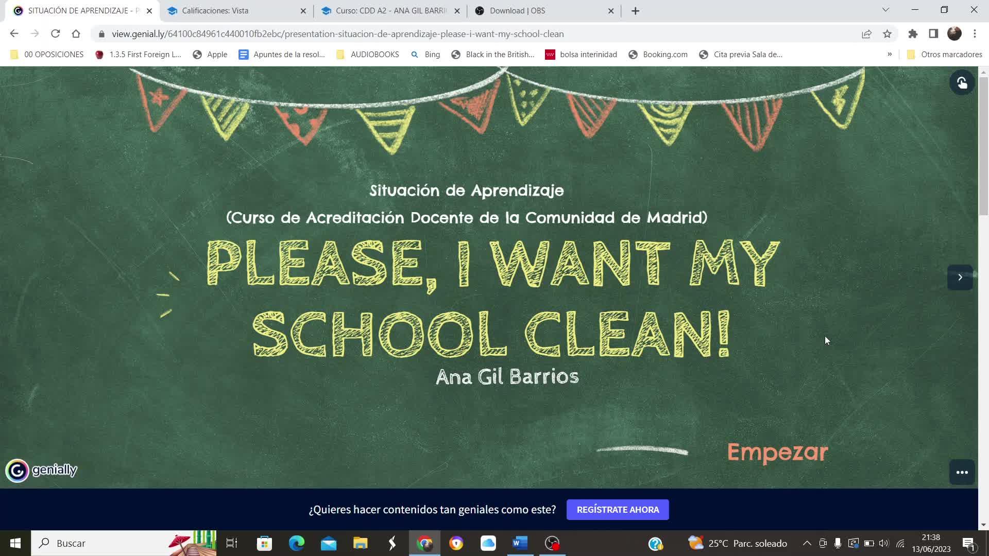Share this page via the address bar icon
989x556 pixels.
[866, 34]
